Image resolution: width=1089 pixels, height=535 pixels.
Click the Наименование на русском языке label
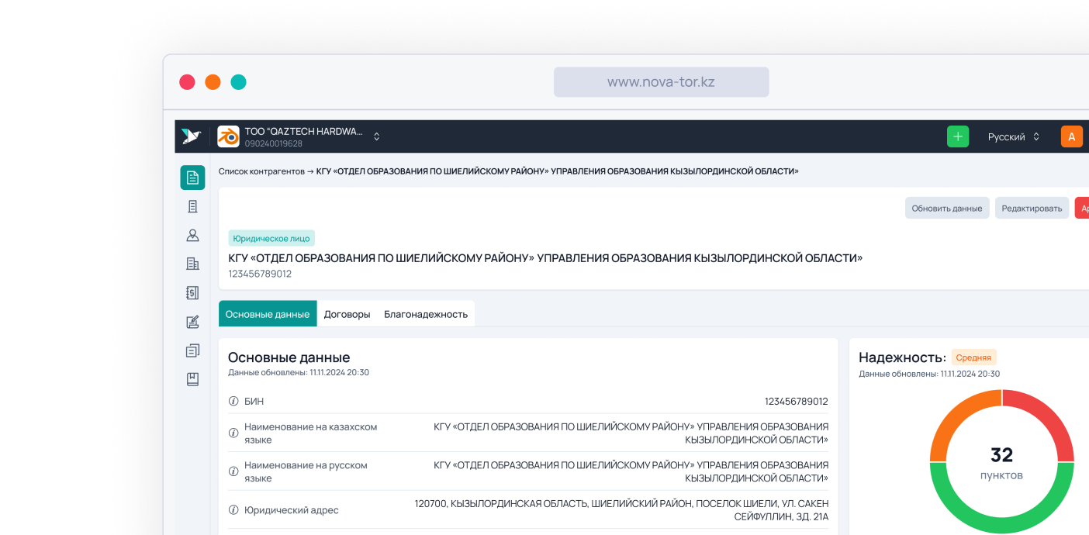point(306,471)
